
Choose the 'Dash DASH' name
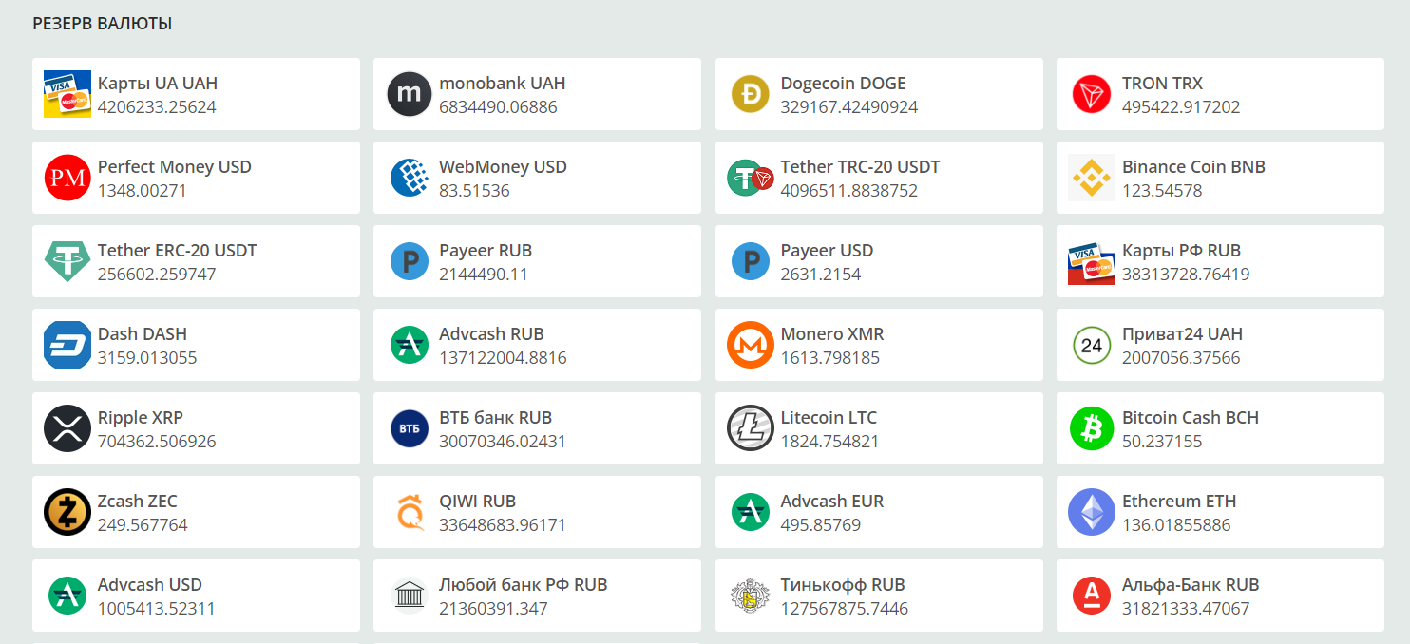pyautogui.click(x=143, y=333)
